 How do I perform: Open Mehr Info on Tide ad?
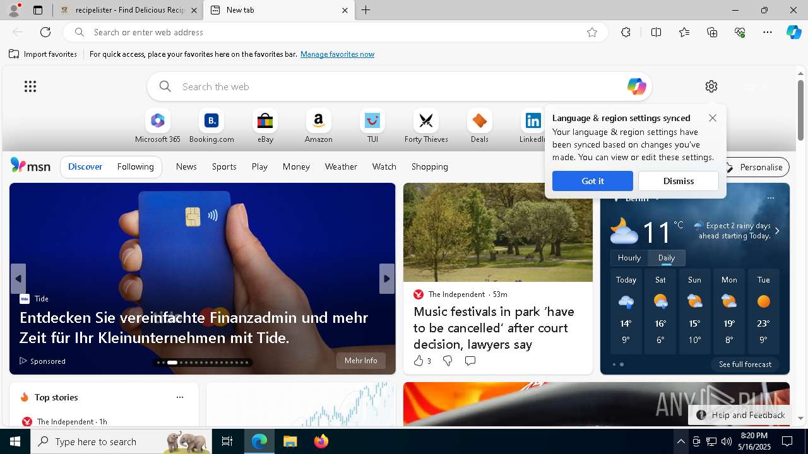tap(361, 361)
